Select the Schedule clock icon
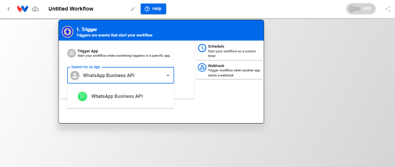 pos(202,48)
